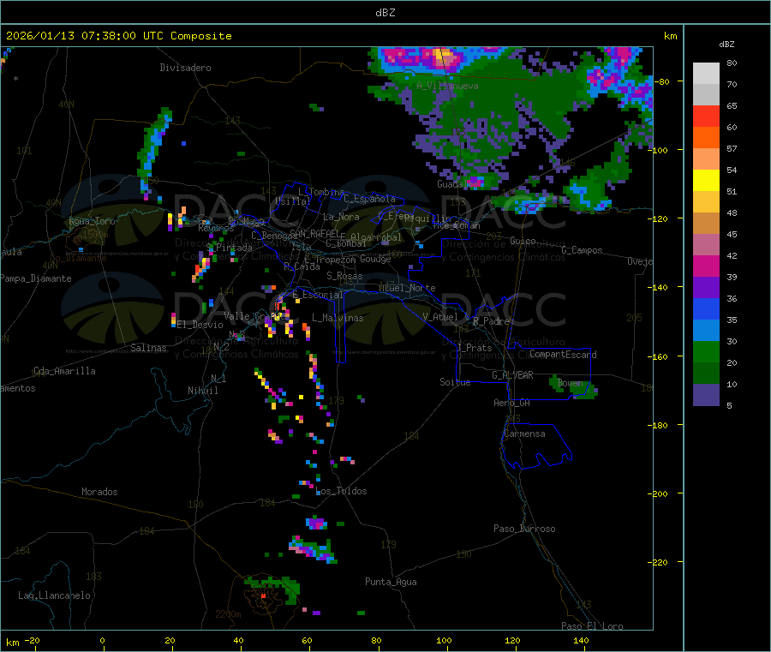The width and height of the screenshot is (771, 652).
Task: Click the Agua_Toro map label
Action: 92,221
